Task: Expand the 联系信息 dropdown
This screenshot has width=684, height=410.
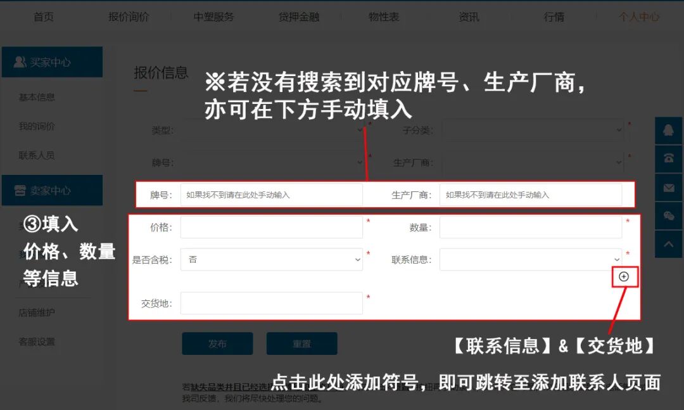Action: coord(531,260)
